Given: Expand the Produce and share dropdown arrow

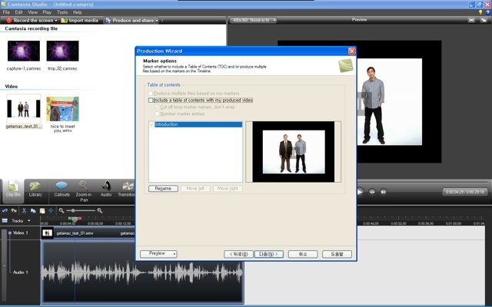Looking at the screenshot, I should (157, 21).
